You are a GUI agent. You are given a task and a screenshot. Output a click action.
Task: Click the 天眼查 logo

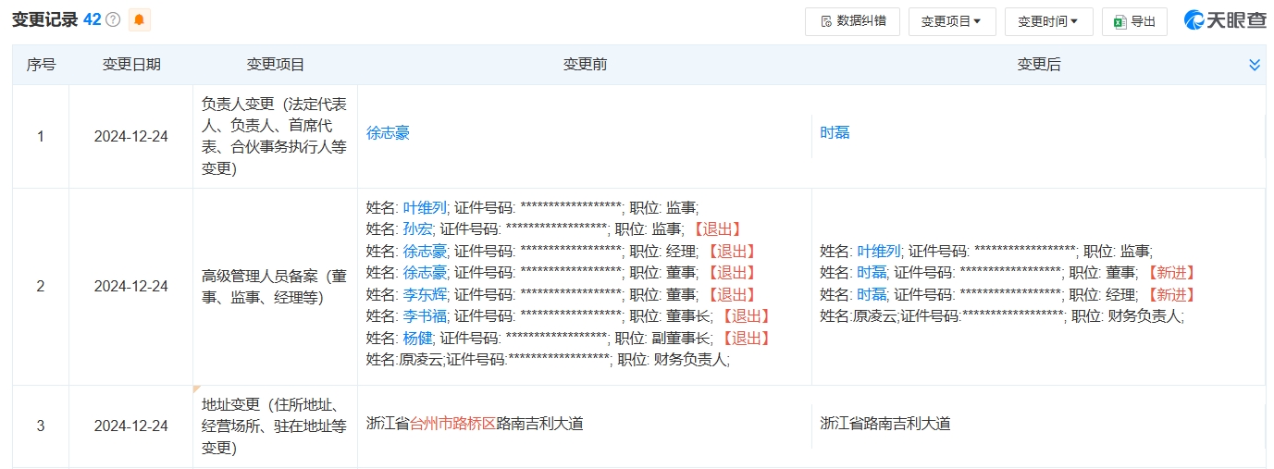pyautogui.click(x=1225, y=20)
